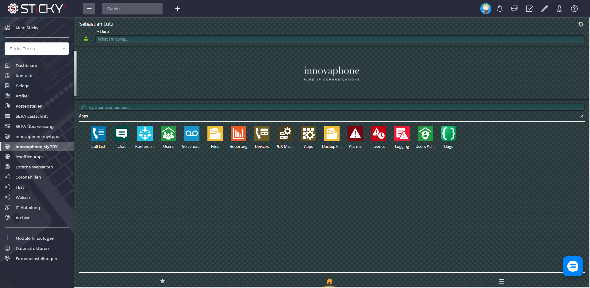
Task: Open the Alarms app icon
Action: pos(355,133)
